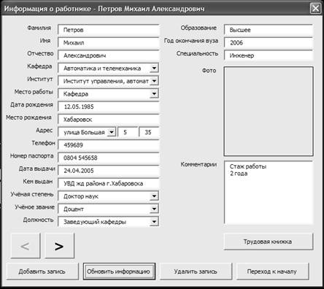Viewport: 324px width, 289px height.
Task: Open the Трудовая книжка button
Action: coord(268,242)
